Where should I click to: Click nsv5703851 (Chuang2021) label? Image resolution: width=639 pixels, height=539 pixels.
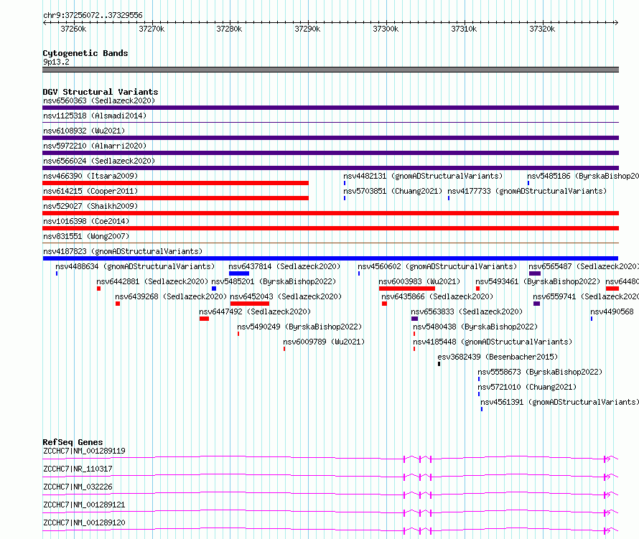393,191
